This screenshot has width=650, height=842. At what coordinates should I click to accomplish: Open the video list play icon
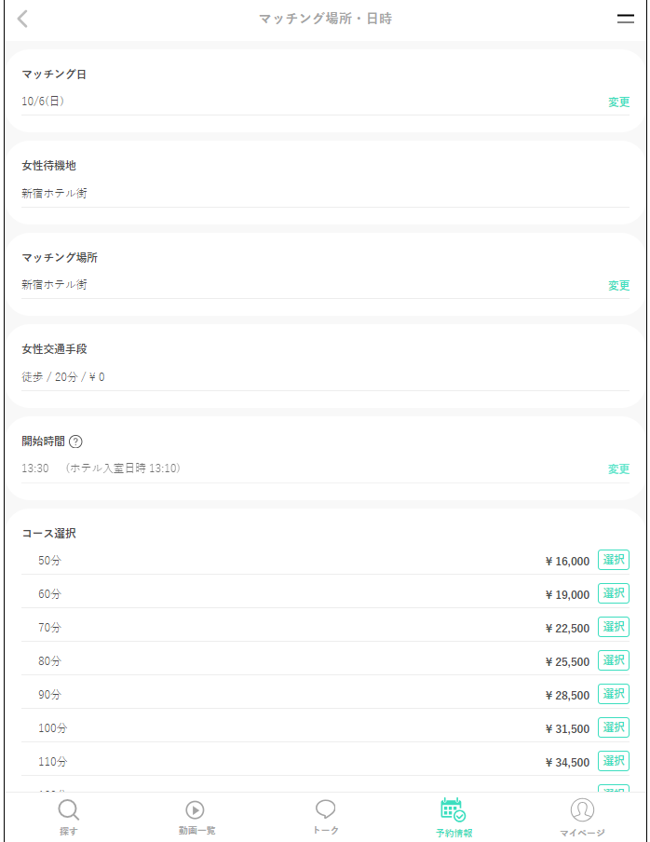[196, 810]
